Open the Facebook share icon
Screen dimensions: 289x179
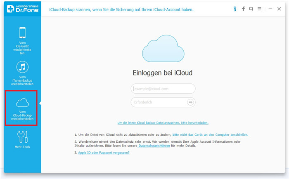pos(243,9)
